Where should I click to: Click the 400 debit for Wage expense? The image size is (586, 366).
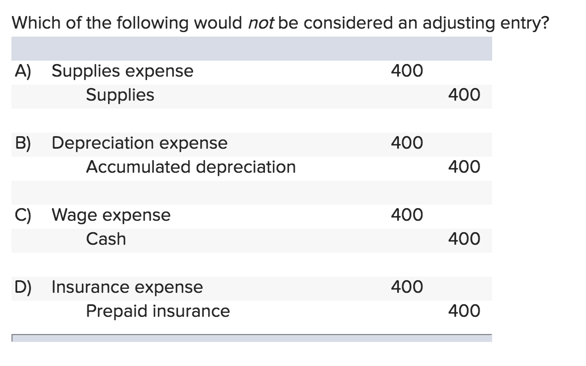click(x=407, y=215)
